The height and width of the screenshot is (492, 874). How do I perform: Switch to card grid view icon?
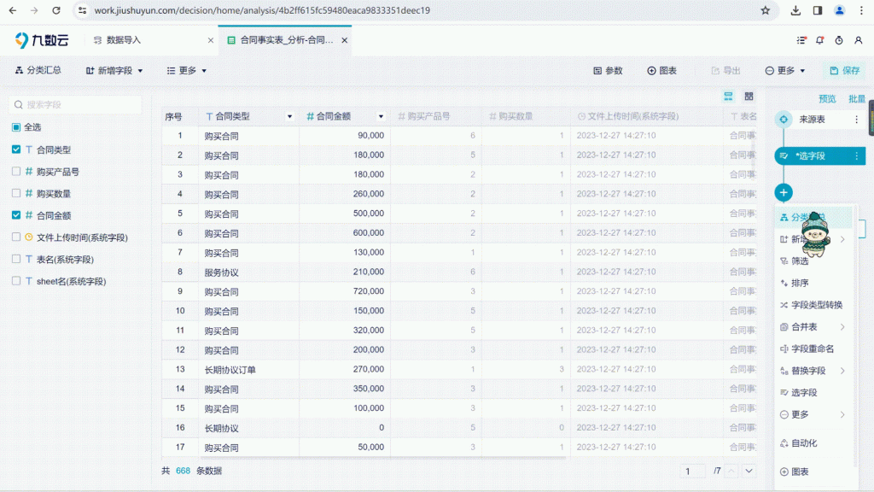click(749, 97)
